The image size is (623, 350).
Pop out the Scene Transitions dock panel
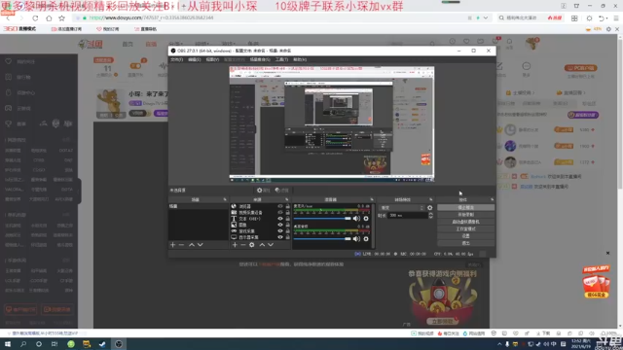pyautogui.click(x=430, y=199)
